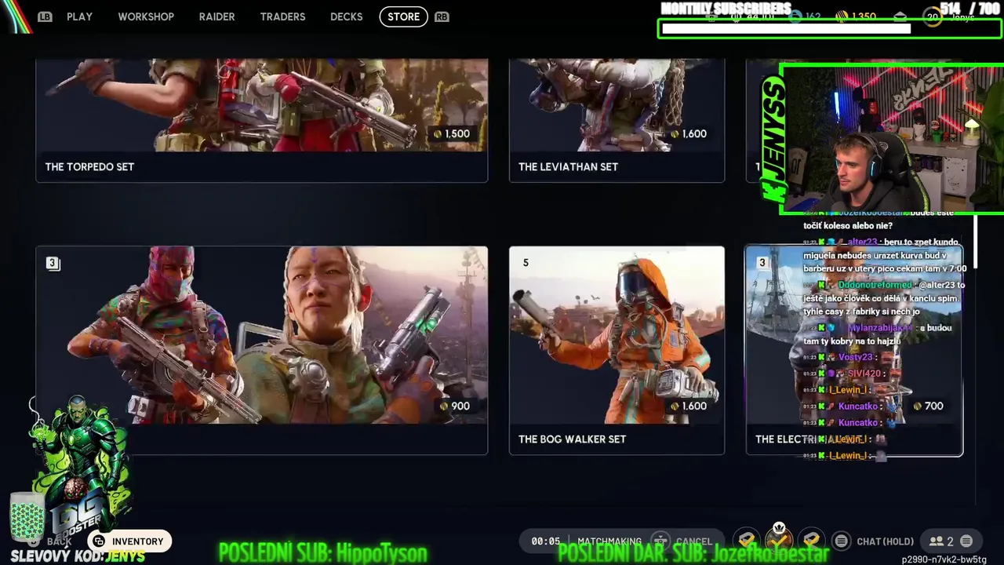Click the item count badge 3 on the two-raider bundle
1004x565 pixels.
[x=53, y=263]
